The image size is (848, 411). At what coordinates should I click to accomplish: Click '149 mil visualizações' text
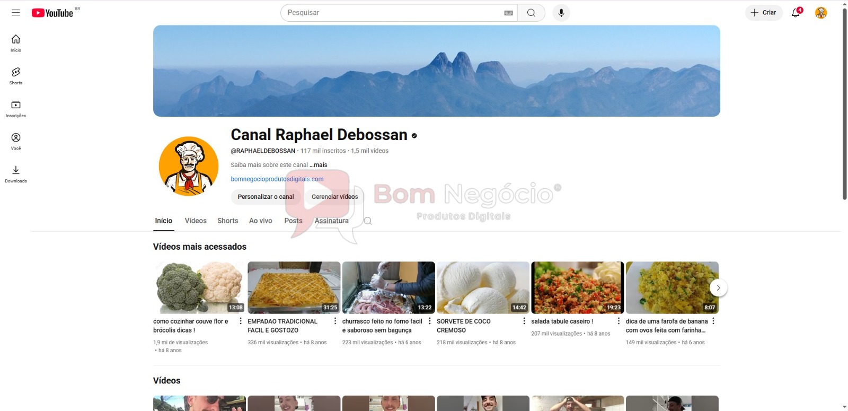coord(651,343)
